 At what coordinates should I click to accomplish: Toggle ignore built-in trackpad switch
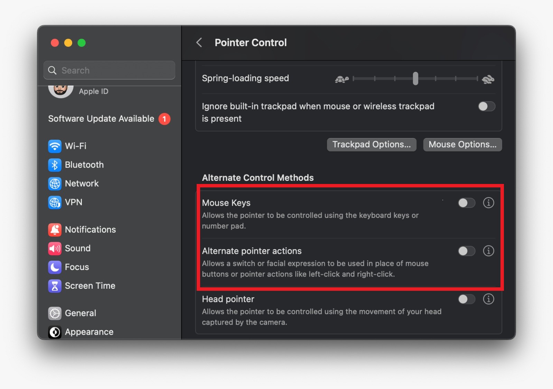486,106
